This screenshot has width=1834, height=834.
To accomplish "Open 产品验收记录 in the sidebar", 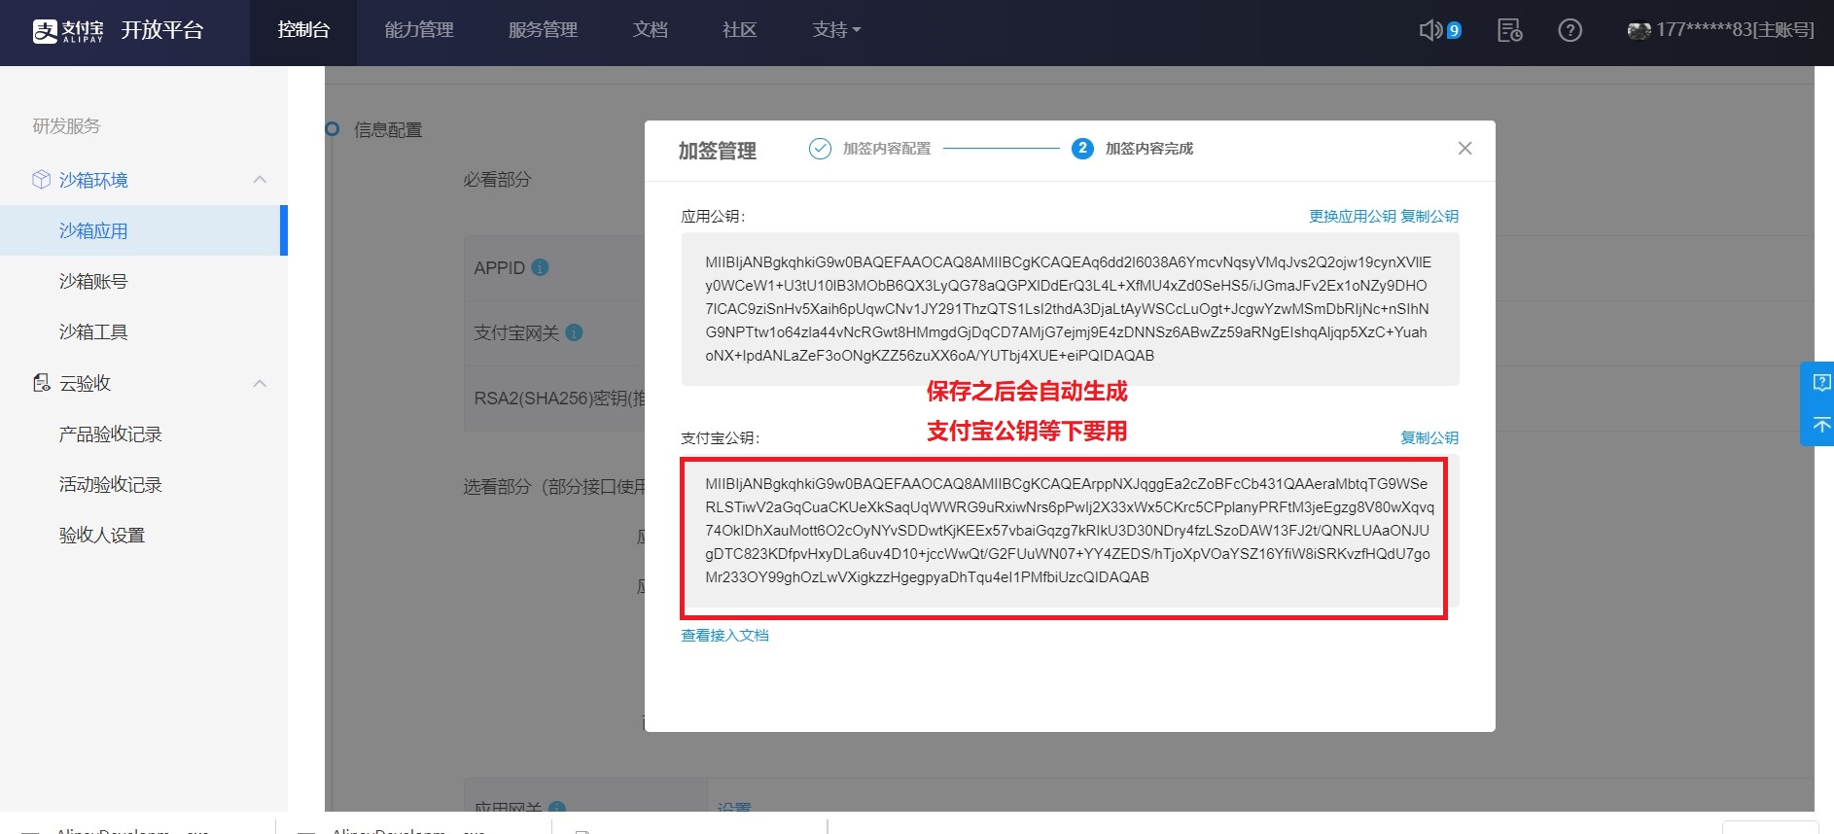I will tap(110, 434).
